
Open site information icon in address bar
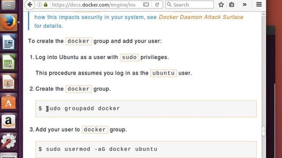[x=39, y=5]
